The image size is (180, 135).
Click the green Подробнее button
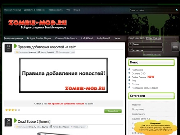[113, 111]
